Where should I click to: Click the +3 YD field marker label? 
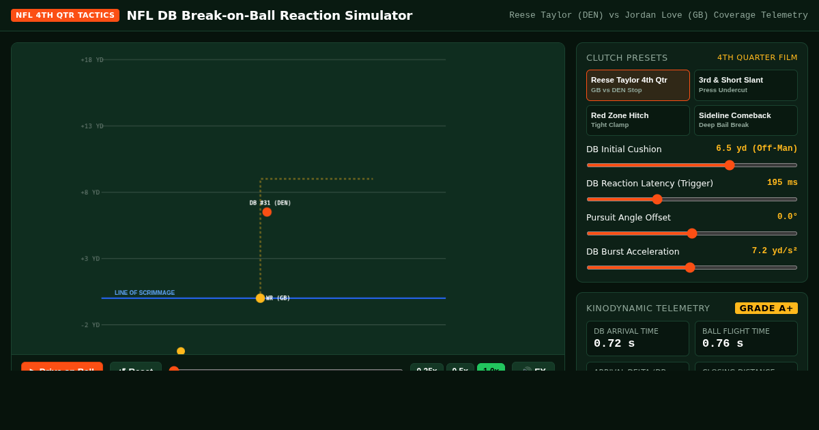tap(90, 259)
